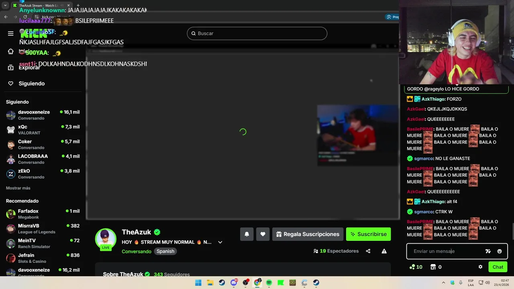Click sgmarco username in NO LE GANASTE message
The image size is (514, 289).
423,159
